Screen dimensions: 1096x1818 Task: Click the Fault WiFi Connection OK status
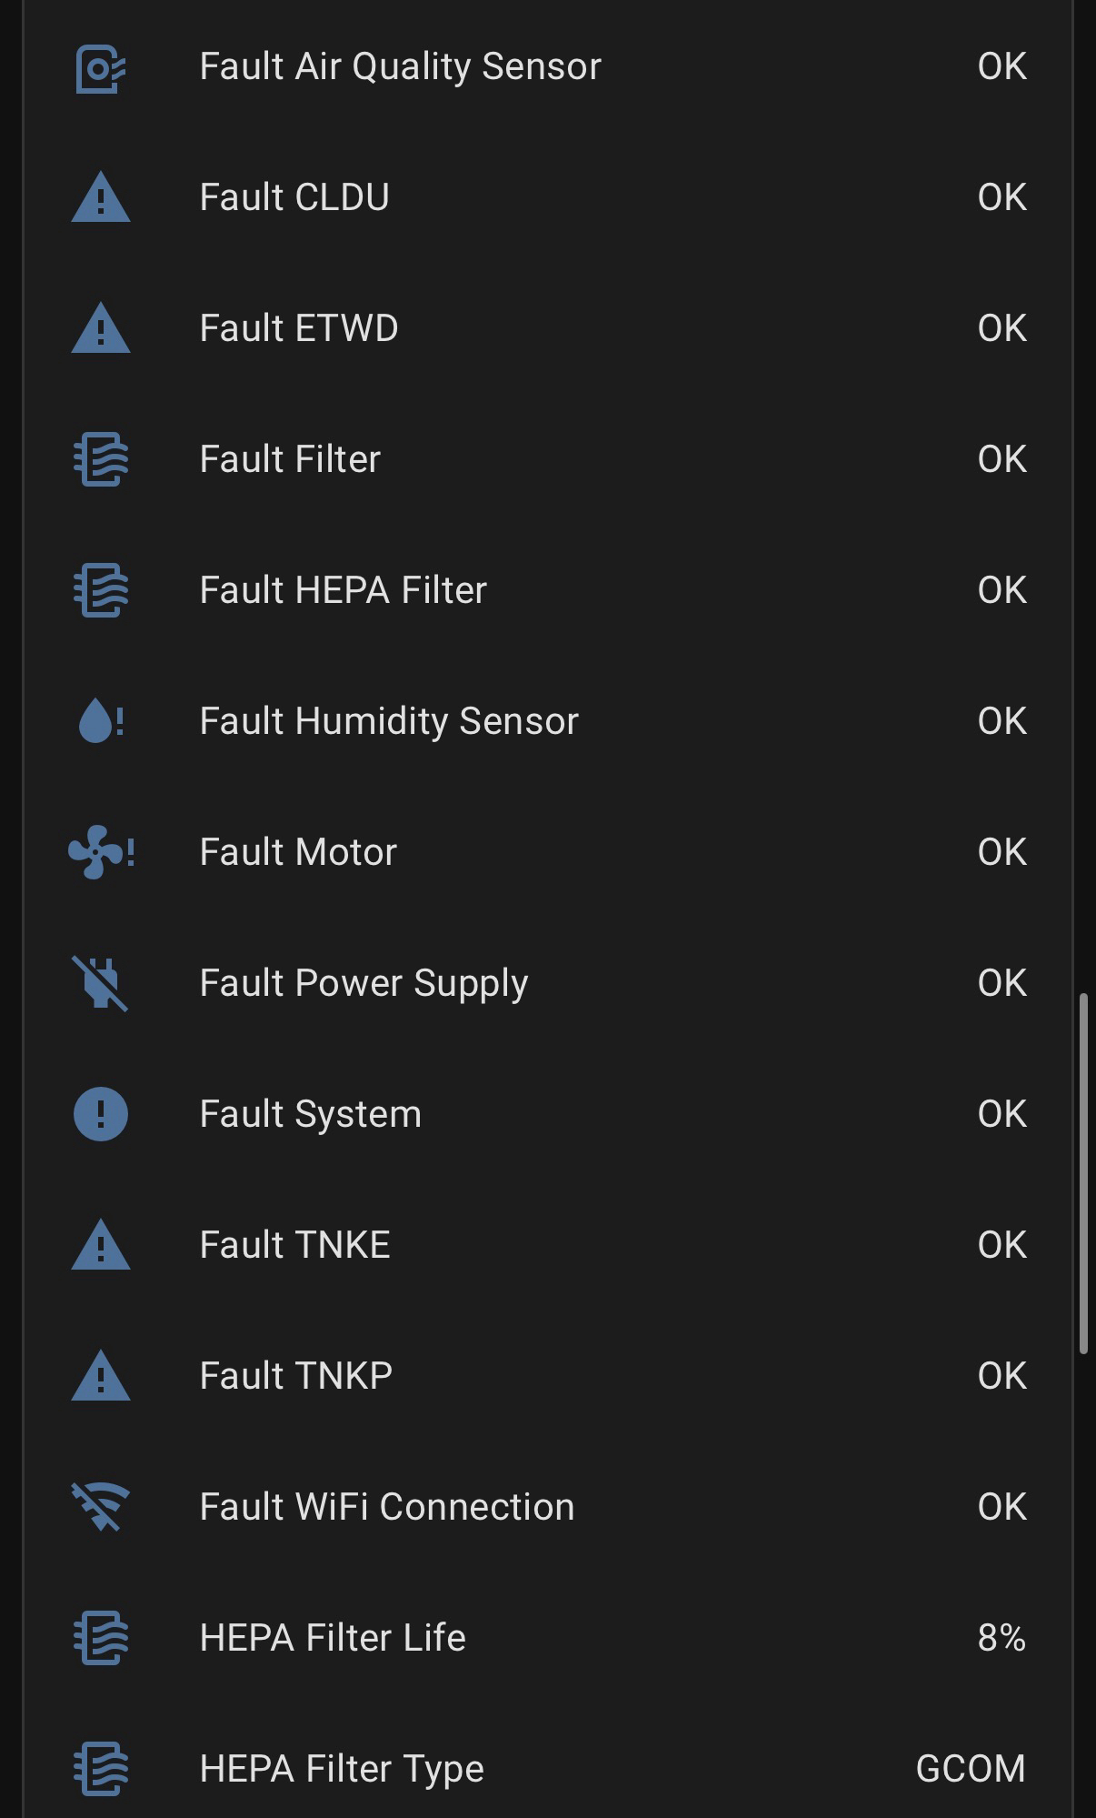coord(1001,1507)
